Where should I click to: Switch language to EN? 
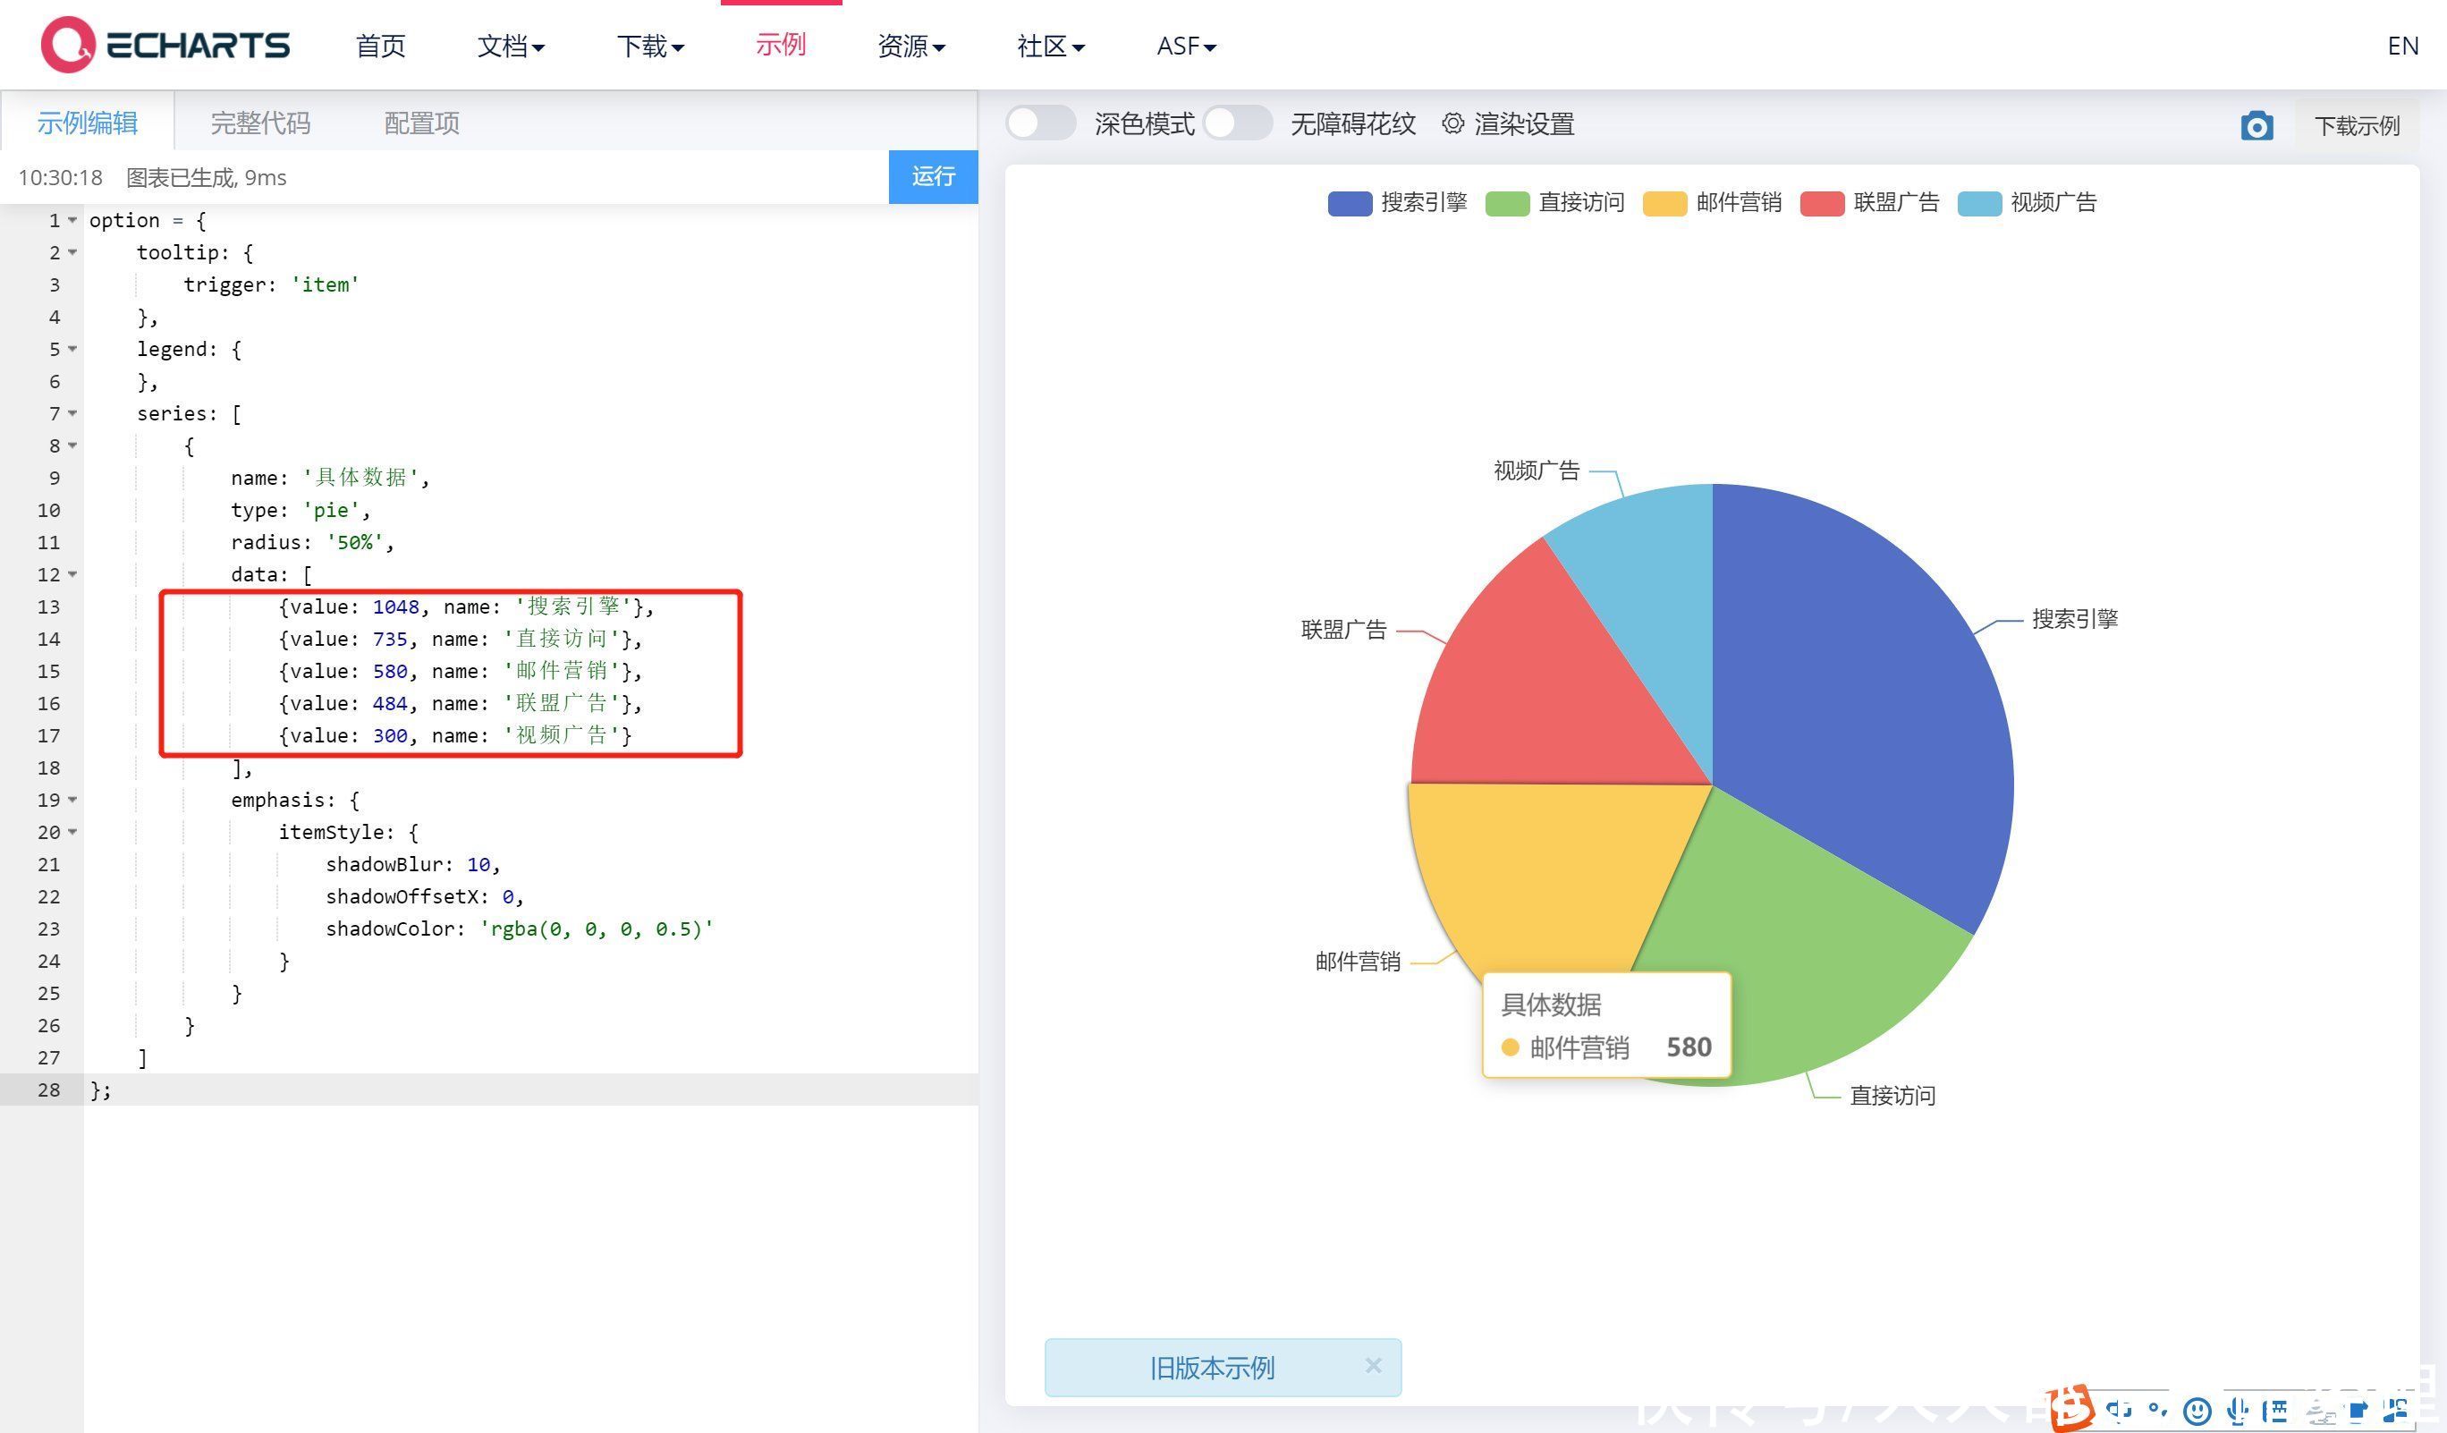coord(2402,46)
